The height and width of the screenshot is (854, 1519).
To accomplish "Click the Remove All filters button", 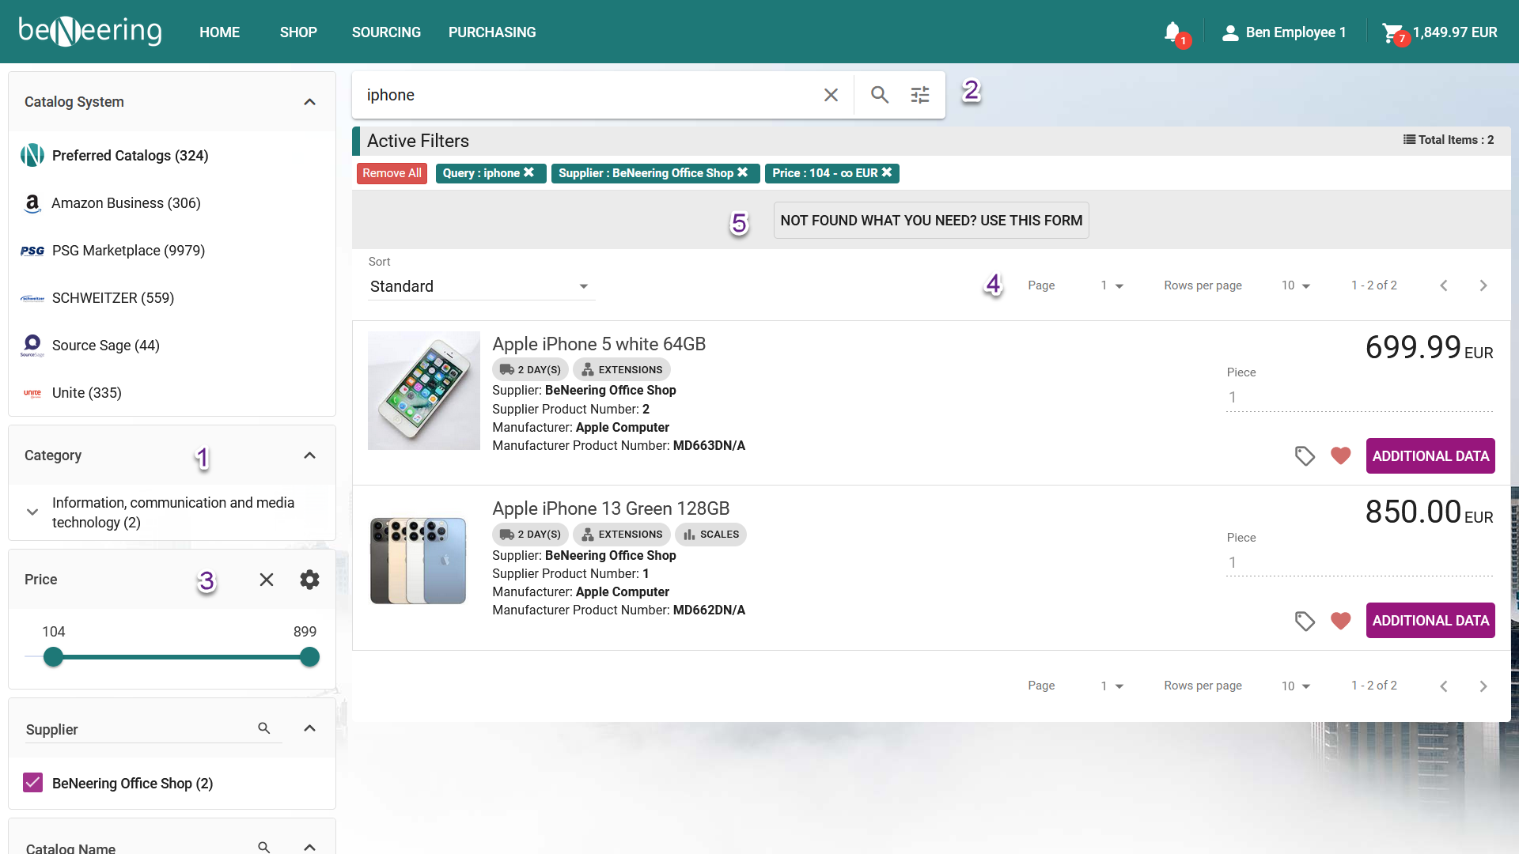I will [392, 173].
